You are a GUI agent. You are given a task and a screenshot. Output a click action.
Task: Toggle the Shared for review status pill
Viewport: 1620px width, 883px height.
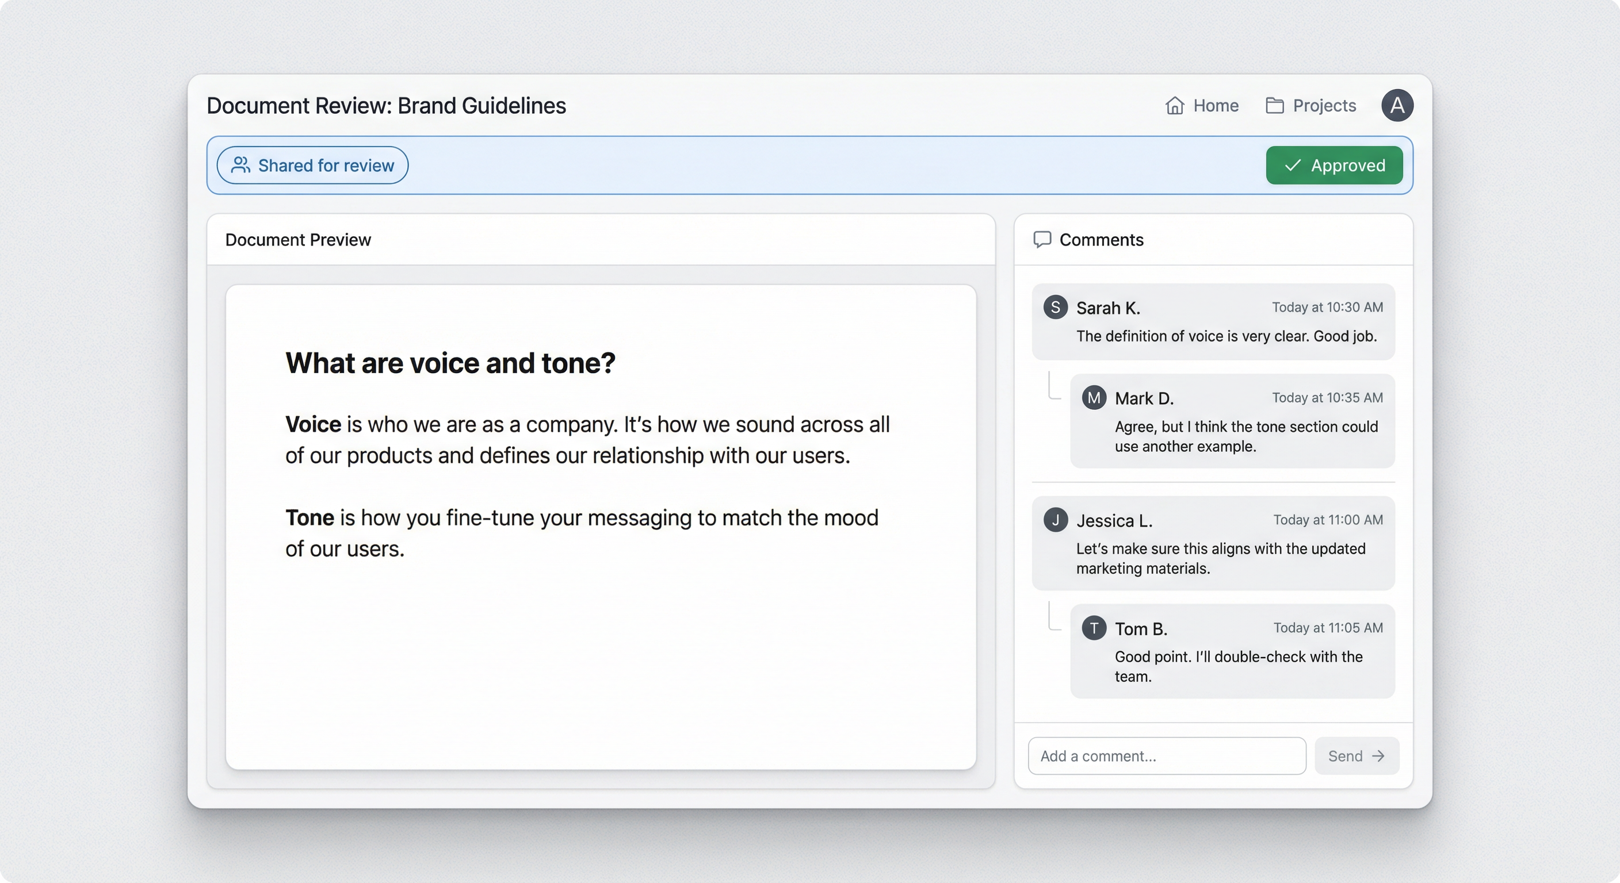click(x=312, y=166)
